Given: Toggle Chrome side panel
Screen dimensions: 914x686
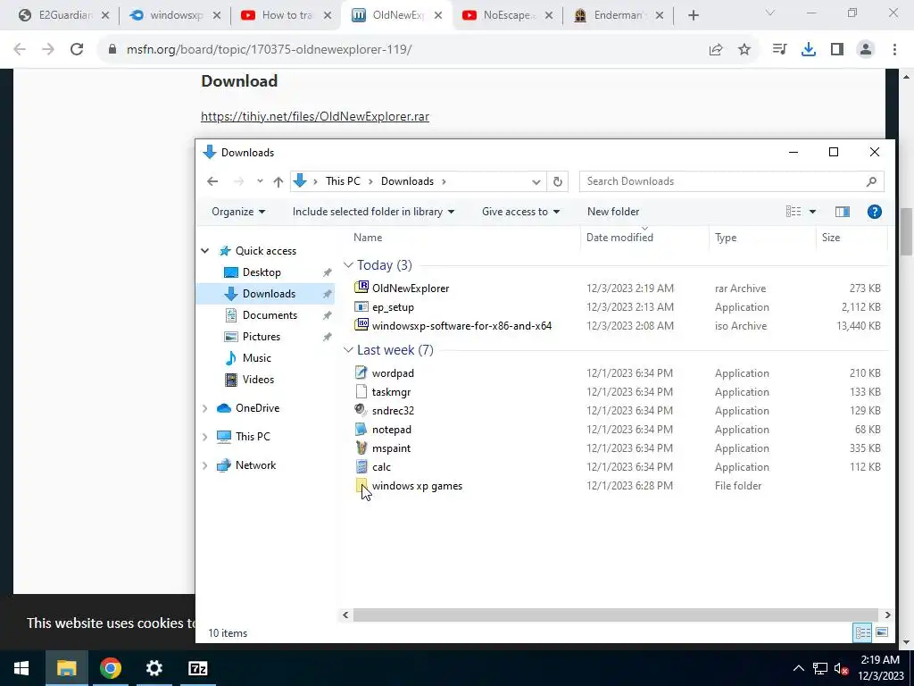Looking at the screenshot, I should pos(837,50).
